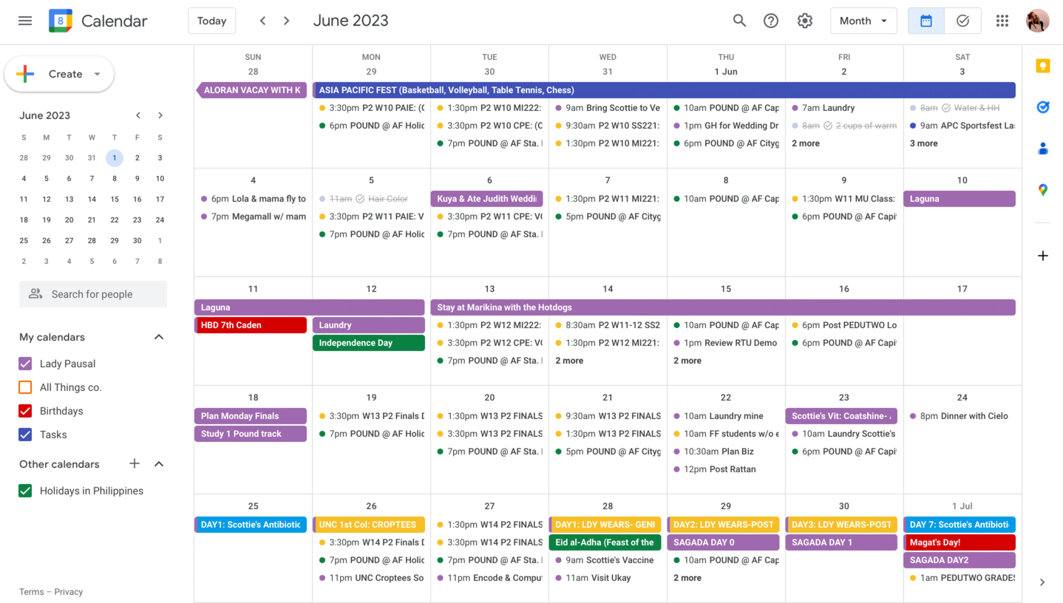
Task: Open Google Maps in side panel
Action: (x=1043, y=190)
